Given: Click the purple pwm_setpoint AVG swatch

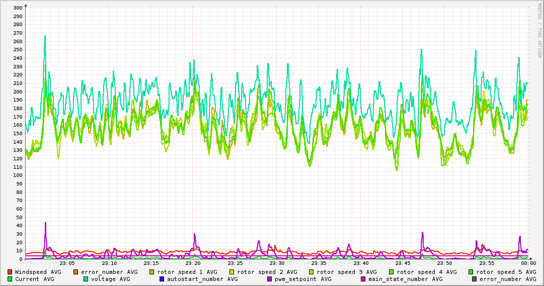Looking at the screenshot, I should click(270, 279).
